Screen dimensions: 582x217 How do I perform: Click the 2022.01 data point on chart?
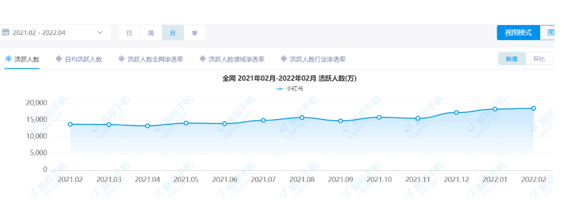tap(495, 109)
